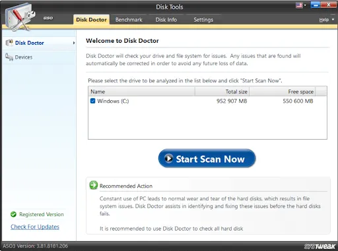Viewport: 338px width, 251px height.
Task: Click the 952 907 MB total size value
Action: point(232,101)
